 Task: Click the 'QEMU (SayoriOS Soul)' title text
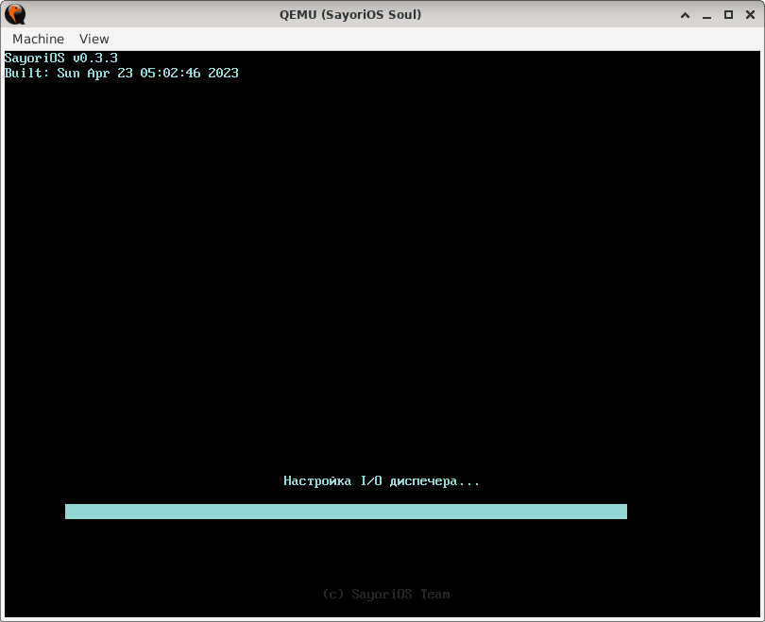[349, 14]
